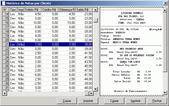Viewport: 169px width, 106px height.
Task: Click the Impr column header
Action: pyautogui.click(x=21, y=10)
